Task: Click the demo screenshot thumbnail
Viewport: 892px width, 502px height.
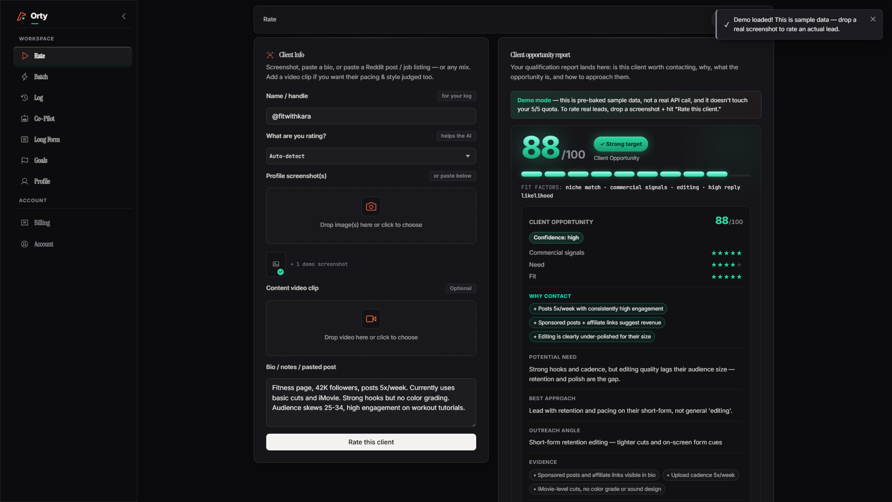Action: pos(276,264)
